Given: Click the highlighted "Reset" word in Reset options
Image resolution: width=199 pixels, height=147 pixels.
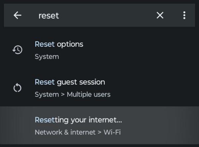Looking at the screenshot, I should pyautogui.click(x=44, y=44).
